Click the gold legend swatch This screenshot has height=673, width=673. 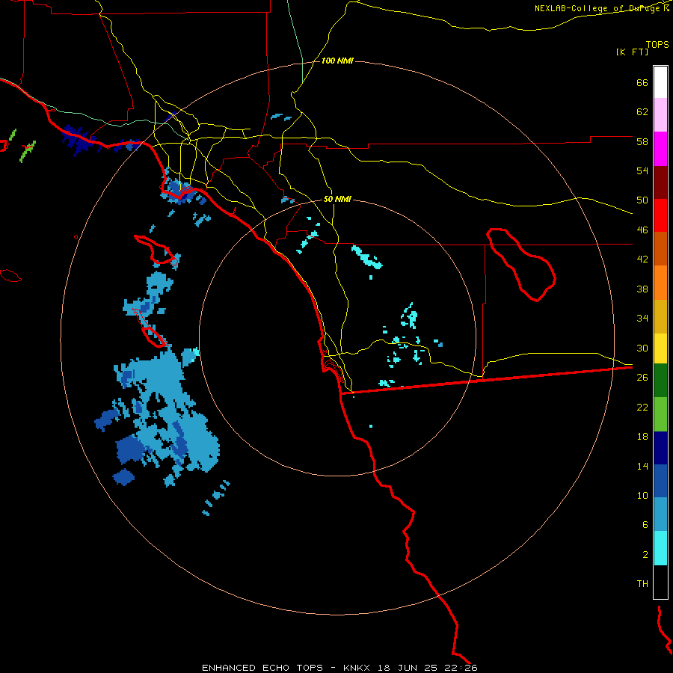660,317
